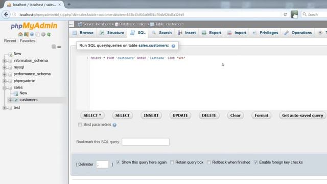Screen dimensions: 327x184
Task: Open the Operations tab
Action: 298,33
